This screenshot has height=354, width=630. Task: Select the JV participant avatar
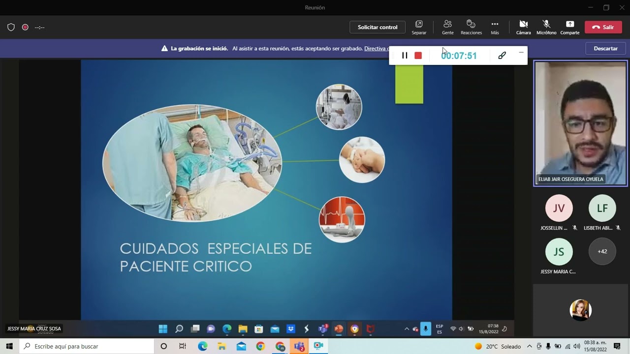[x=559, y=208]
